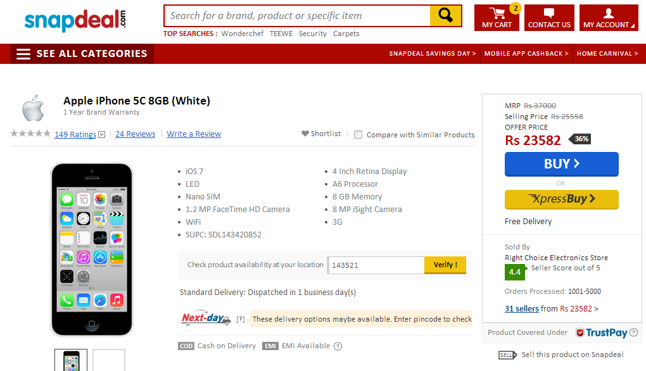The width and height of the screenshot is (646, 371).
Task: Click the product title Apple iPhone 5C 8GB (White)
Action: 137,101
